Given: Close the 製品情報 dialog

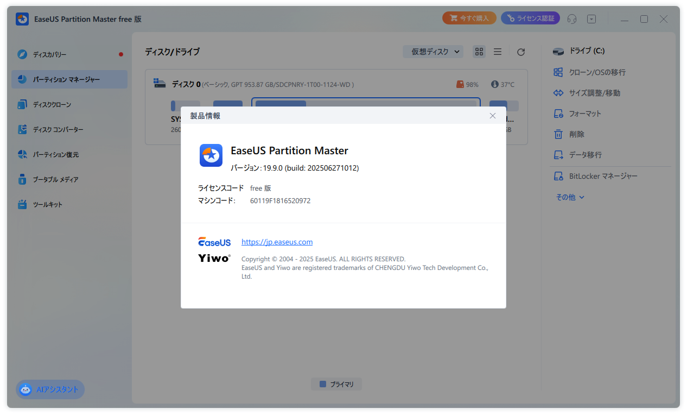Looking at the screenshot, I should point(492,116).
